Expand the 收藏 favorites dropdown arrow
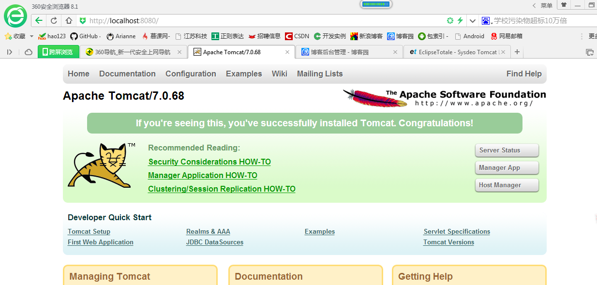The image size is (597, 285). click(x=31, y=36)
